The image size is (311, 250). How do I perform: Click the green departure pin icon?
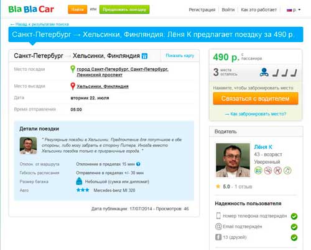click(73, 69)
